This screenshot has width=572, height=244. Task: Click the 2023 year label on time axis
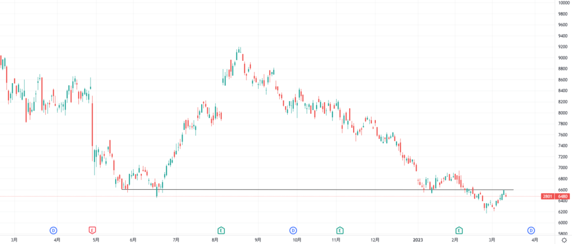coord(418,240)
